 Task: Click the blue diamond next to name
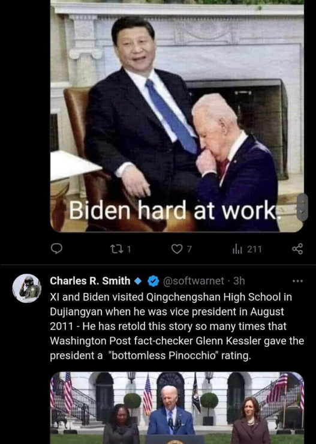tap(138, 281)
